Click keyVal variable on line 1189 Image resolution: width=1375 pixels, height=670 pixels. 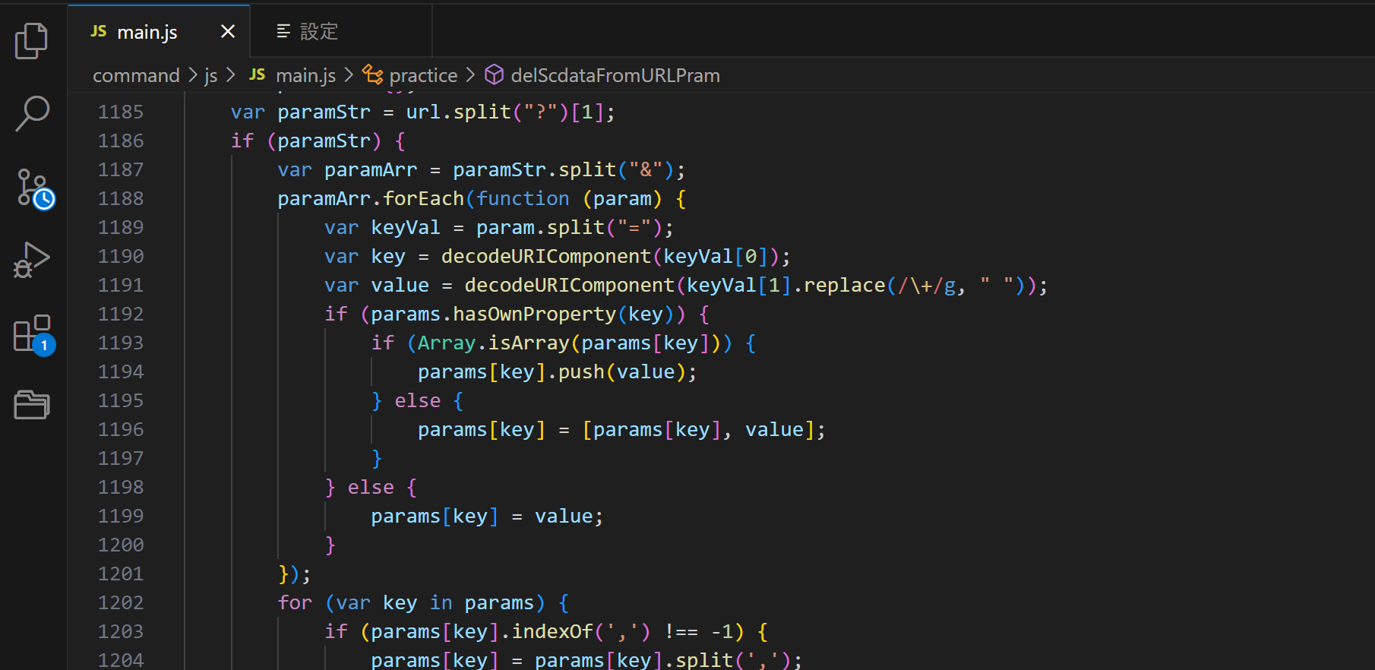(x=406, y=227)
